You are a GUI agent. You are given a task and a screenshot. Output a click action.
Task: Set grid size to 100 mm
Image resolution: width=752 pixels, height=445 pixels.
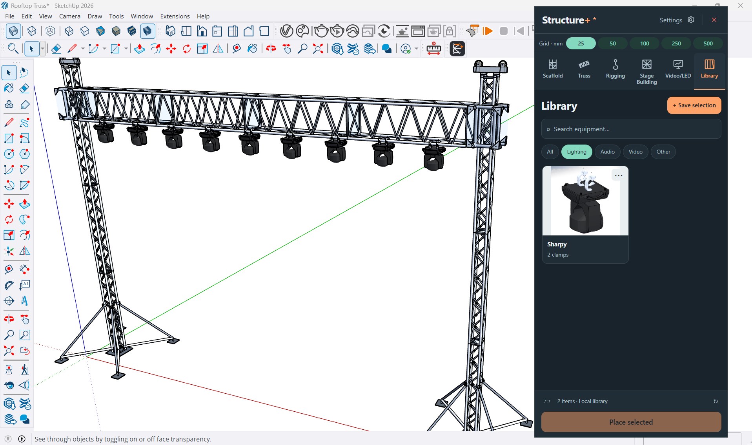click(x=644, y=43)
